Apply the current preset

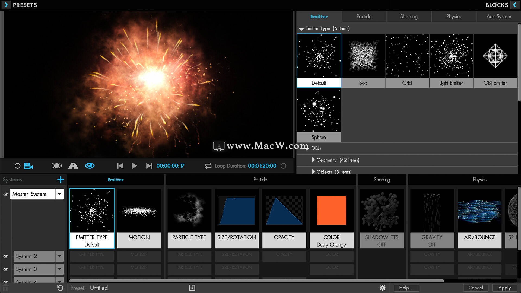[x=504, y=288]
